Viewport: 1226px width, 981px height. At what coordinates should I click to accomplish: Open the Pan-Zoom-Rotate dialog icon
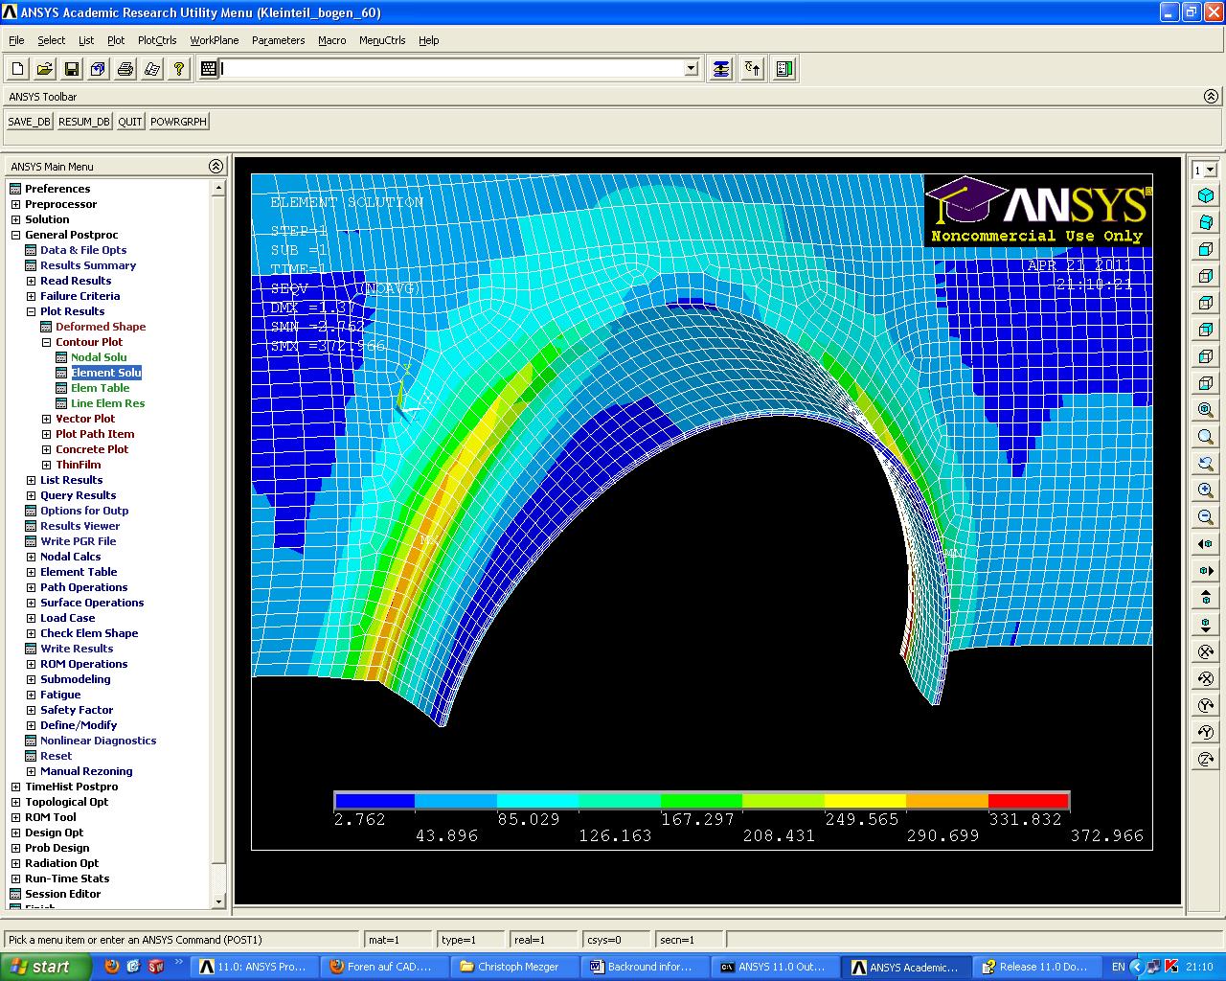[99, 69]
